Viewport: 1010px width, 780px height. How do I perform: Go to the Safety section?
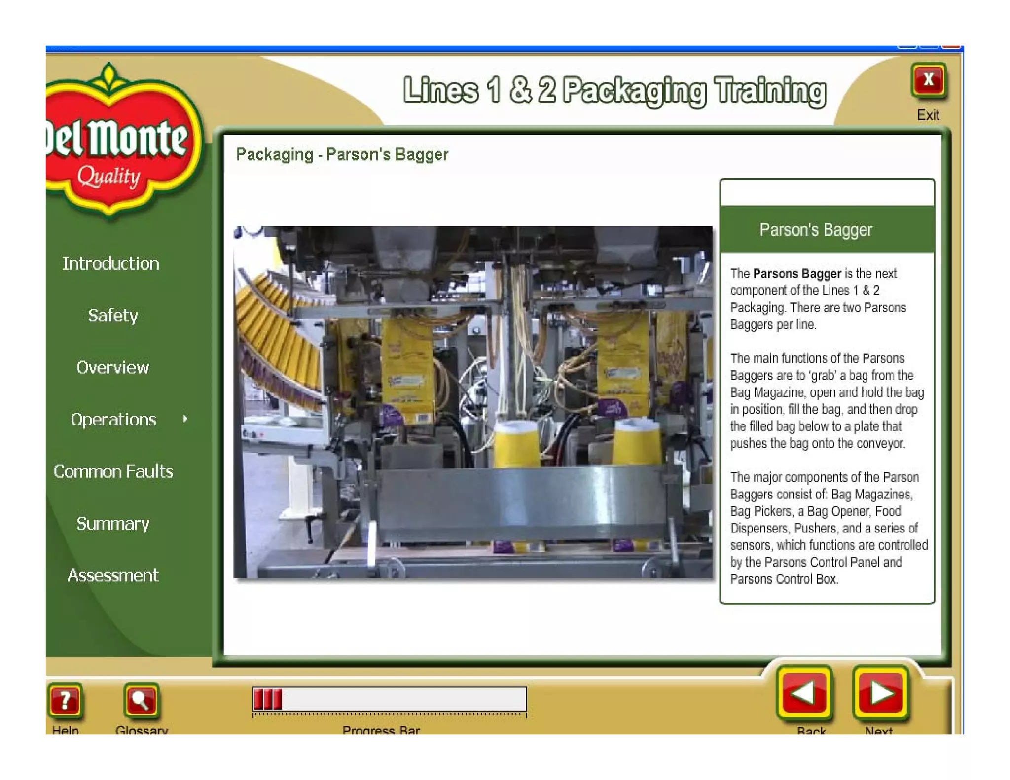(x=113, y=316)
